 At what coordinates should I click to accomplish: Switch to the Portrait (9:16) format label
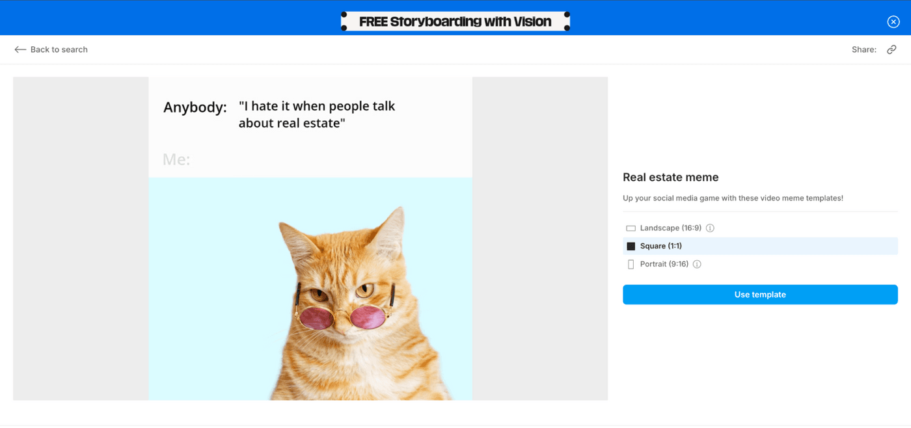(664, 264)
